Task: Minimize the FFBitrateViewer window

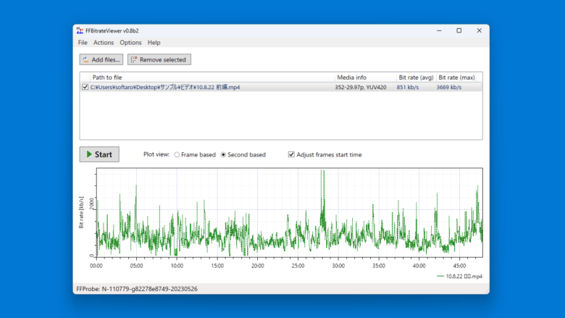Action: (x=439, y=30)
